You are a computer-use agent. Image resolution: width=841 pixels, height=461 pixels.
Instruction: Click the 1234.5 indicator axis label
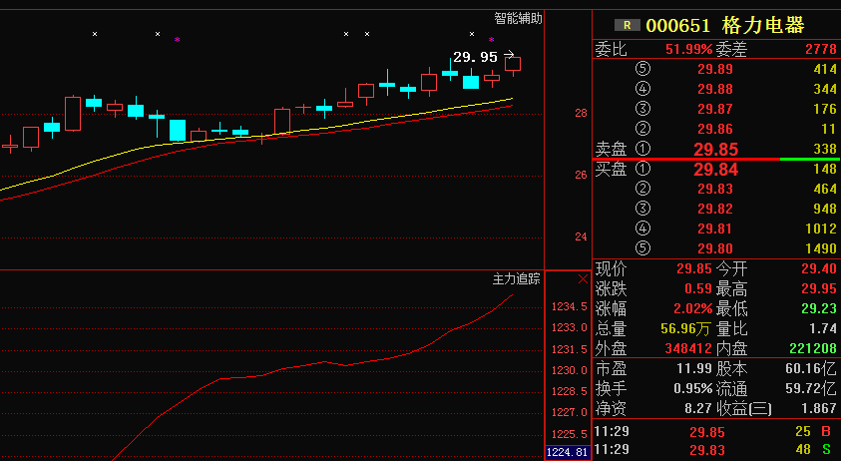click(x=569, y=306)
